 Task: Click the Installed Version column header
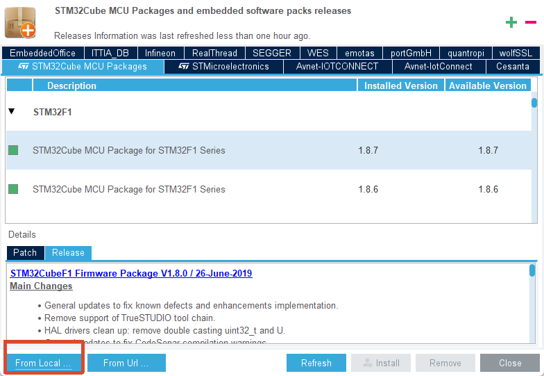(401, 85)
